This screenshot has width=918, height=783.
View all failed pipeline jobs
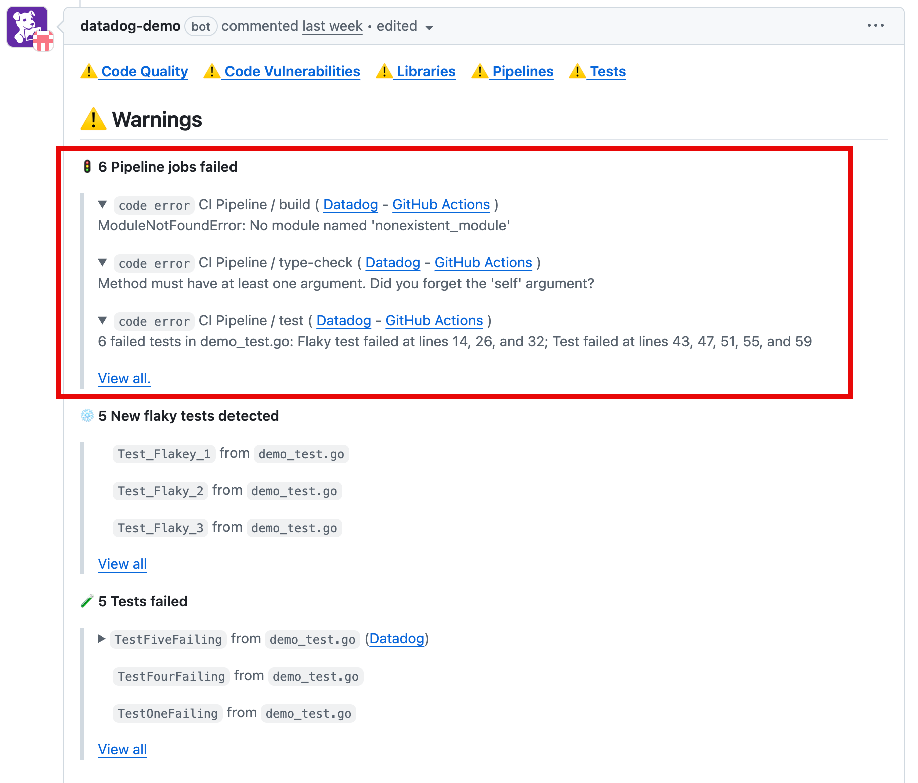tap(124, 378)
